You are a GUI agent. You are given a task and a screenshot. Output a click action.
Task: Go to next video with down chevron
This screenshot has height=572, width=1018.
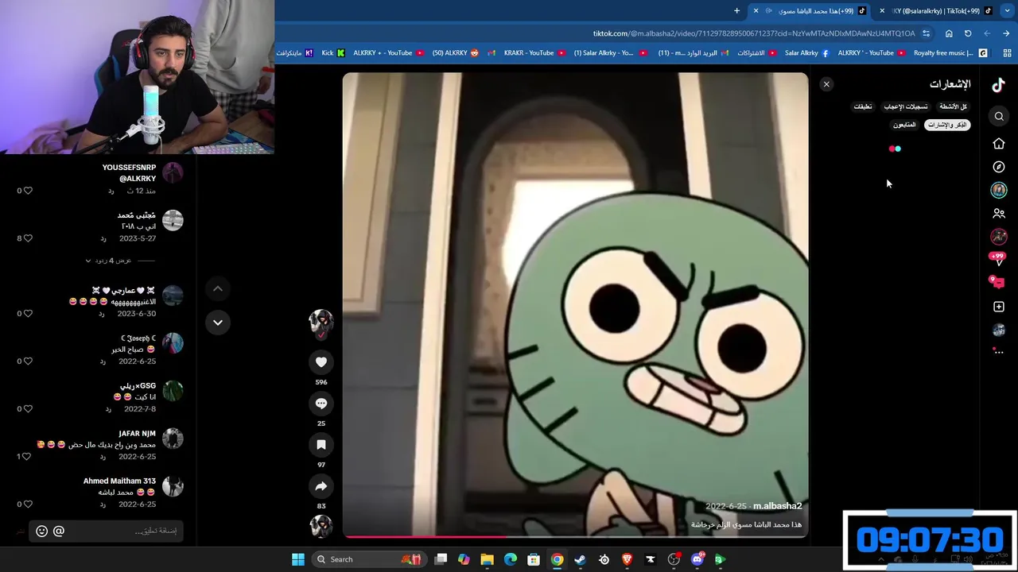click(218, 323)
